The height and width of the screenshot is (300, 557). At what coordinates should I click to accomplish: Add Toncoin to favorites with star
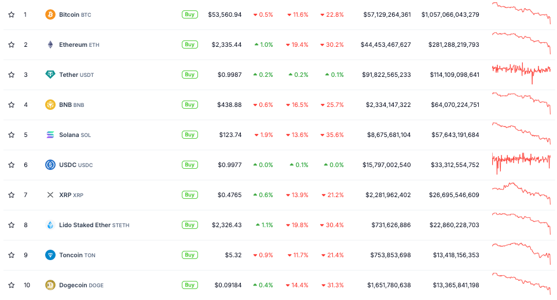[11, 255]
